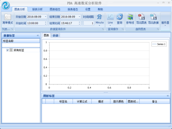Run the 查询 query refresh icon

(120, 17)
